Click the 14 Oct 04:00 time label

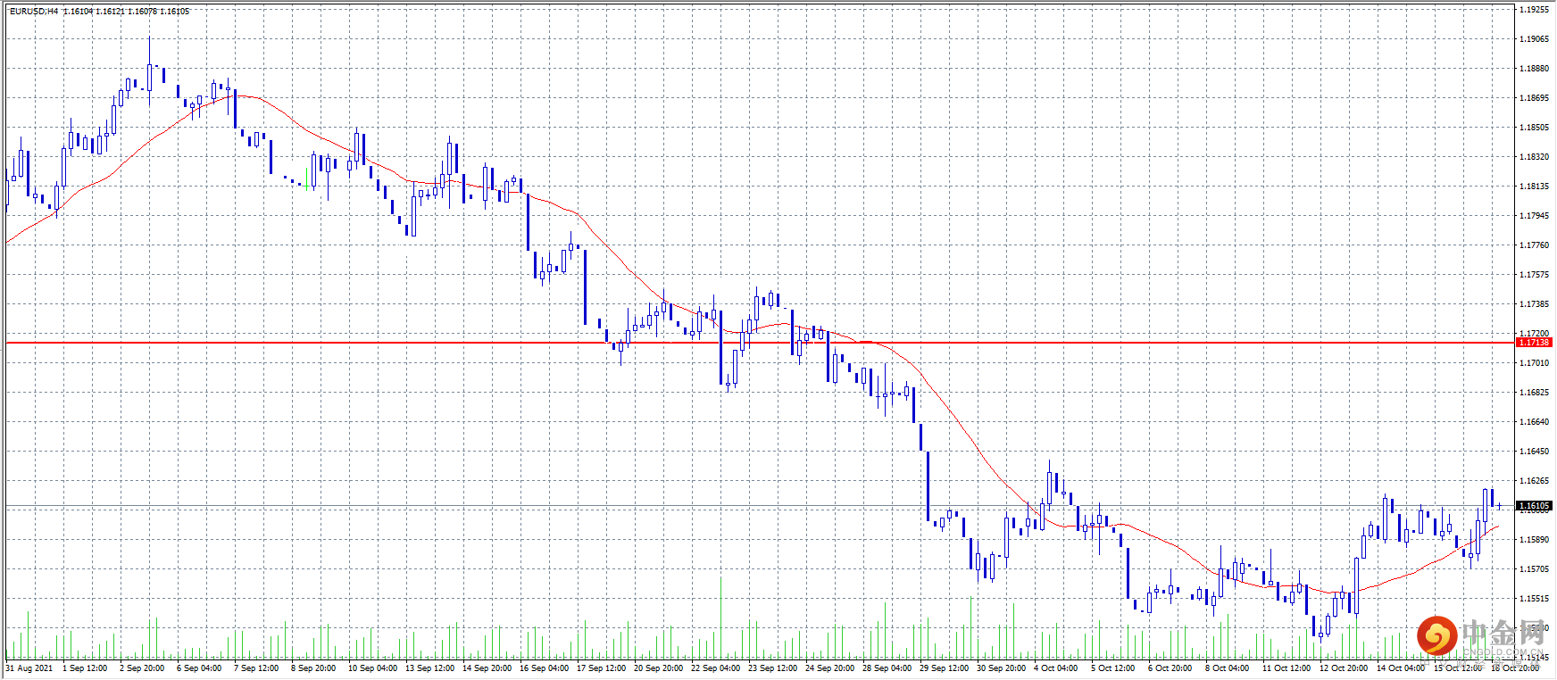click(1402, 668)
